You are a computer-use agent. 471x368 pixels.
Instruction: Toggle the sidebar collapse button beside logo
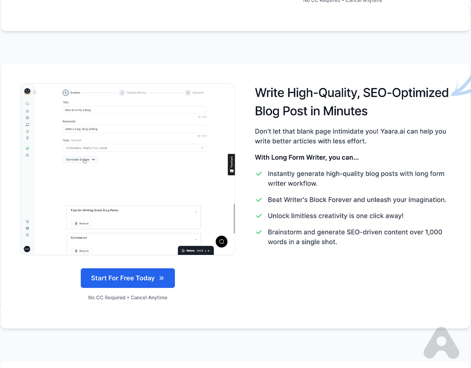(x=35, y=92)
